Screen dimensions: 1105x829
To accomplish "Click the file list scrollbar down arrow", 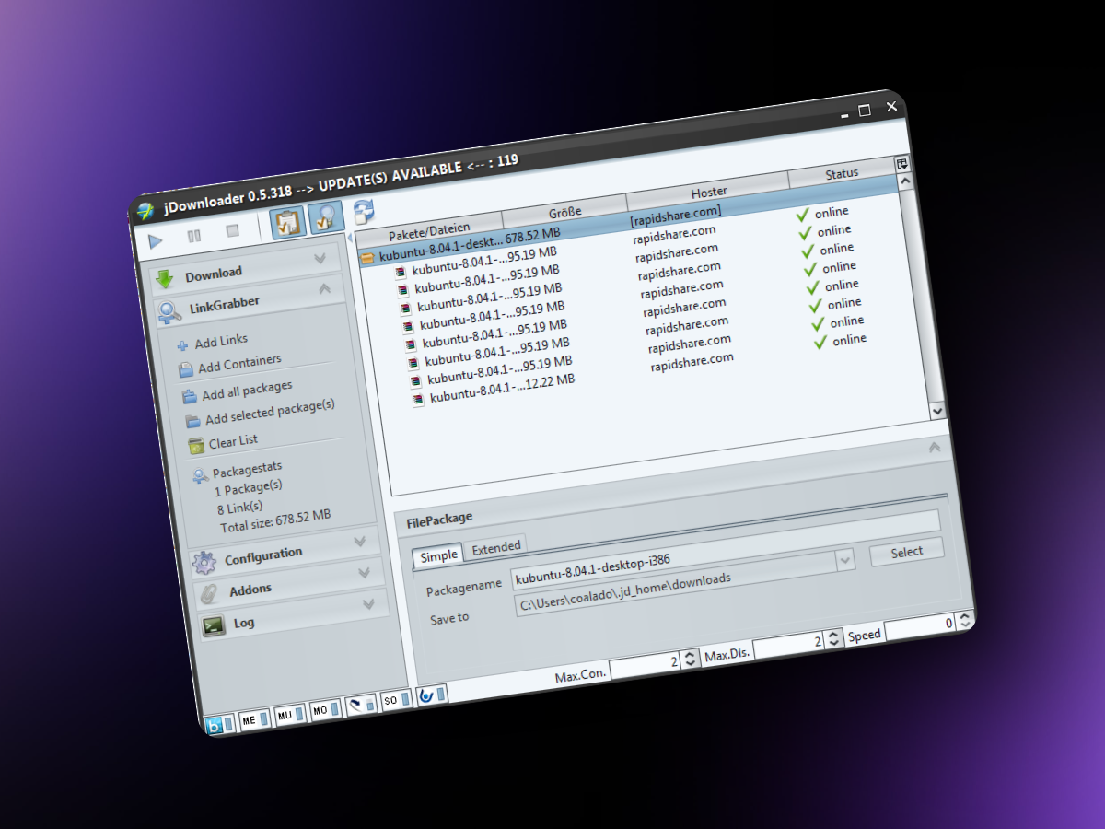I will coord(937,411).
